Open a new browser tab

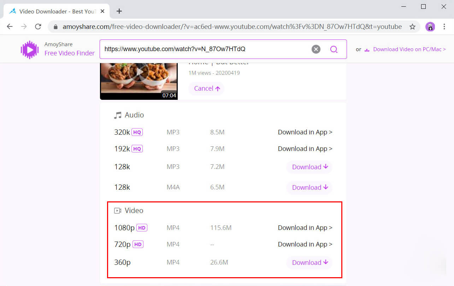point(119,11)
